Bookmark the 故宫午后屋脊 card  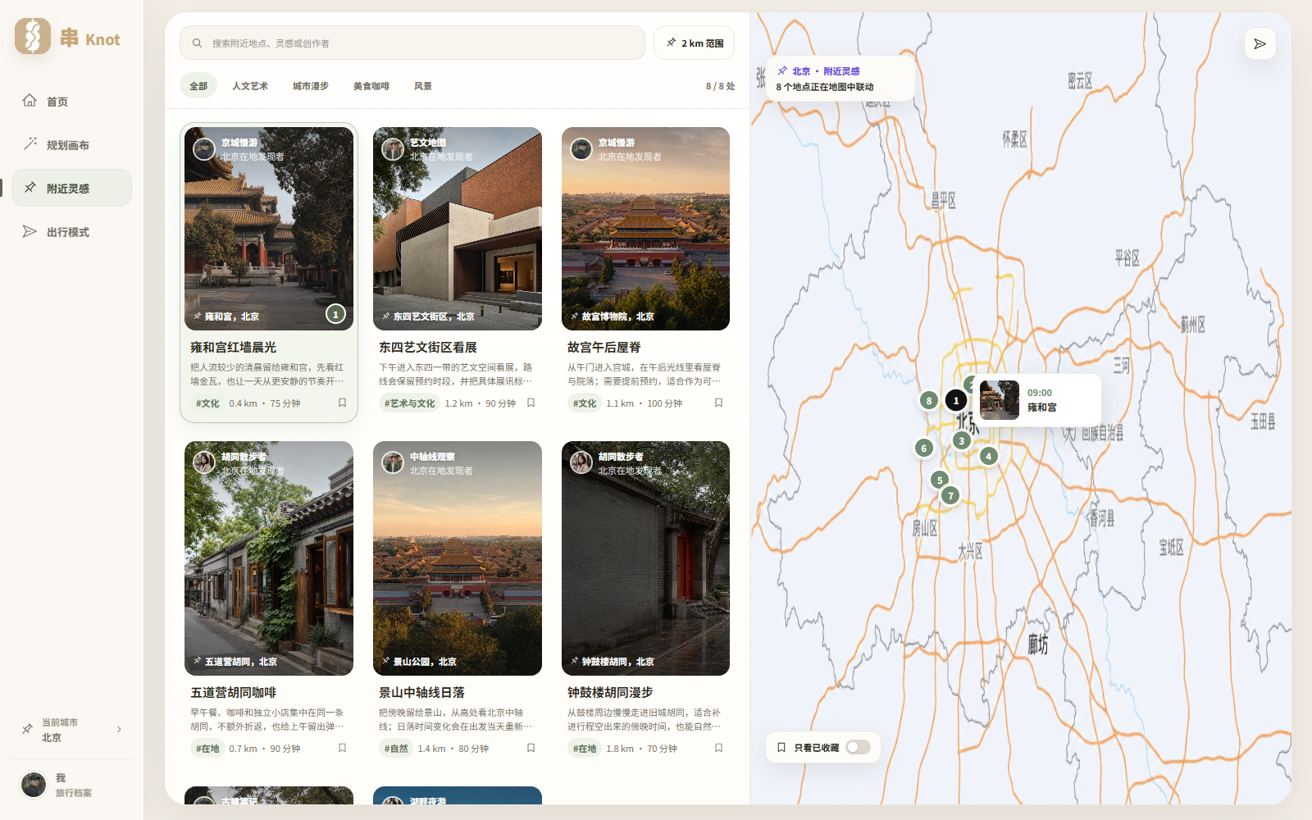click(718, 403)
